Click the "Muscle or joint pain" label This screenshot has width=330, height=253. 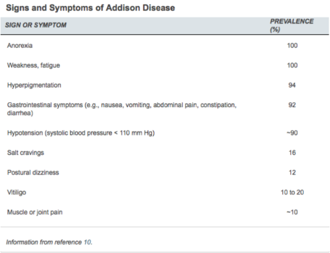pyautogui.click(x=34, y=213)
